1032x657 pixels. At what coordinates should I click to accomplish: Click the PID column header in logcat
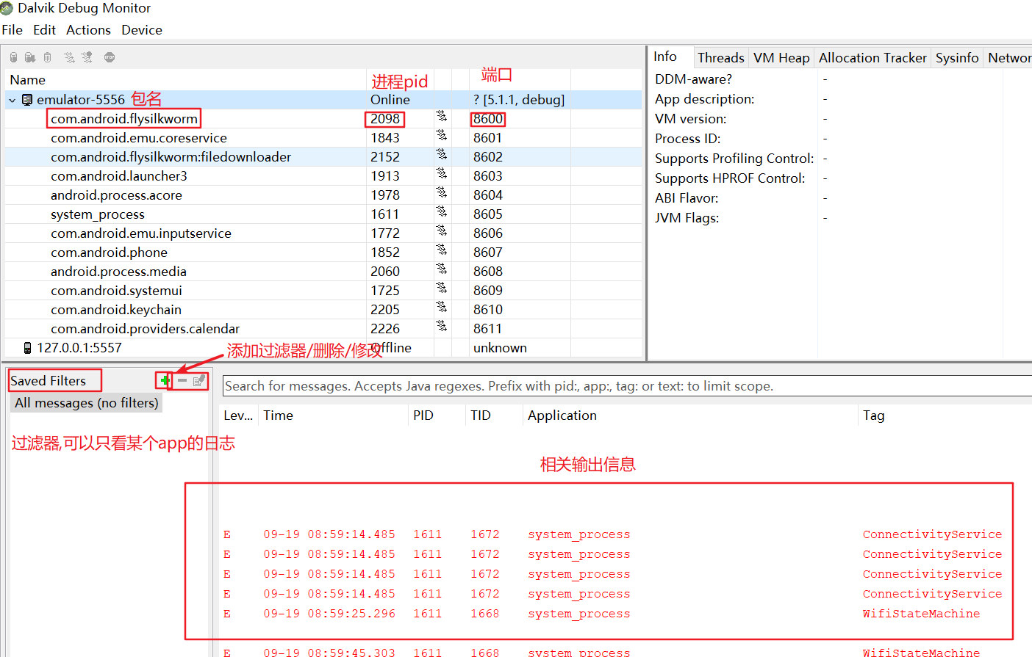tap(438, 415)
